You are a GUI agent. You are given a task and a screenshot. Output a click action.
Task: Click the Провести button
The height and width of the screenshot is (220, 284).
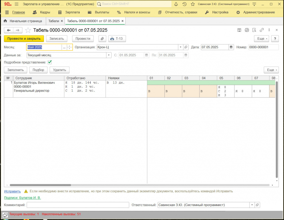[83, 39]
